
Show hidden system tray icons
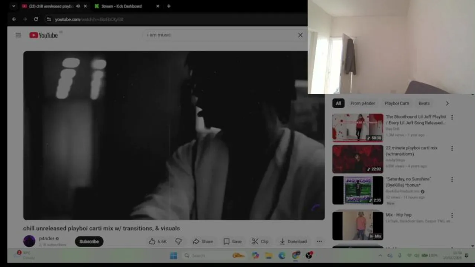380,256
